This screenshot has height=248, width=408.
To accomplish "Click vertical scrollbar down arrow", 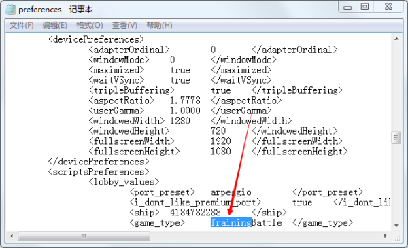I will pyautogui.click(x=396, y=225).
